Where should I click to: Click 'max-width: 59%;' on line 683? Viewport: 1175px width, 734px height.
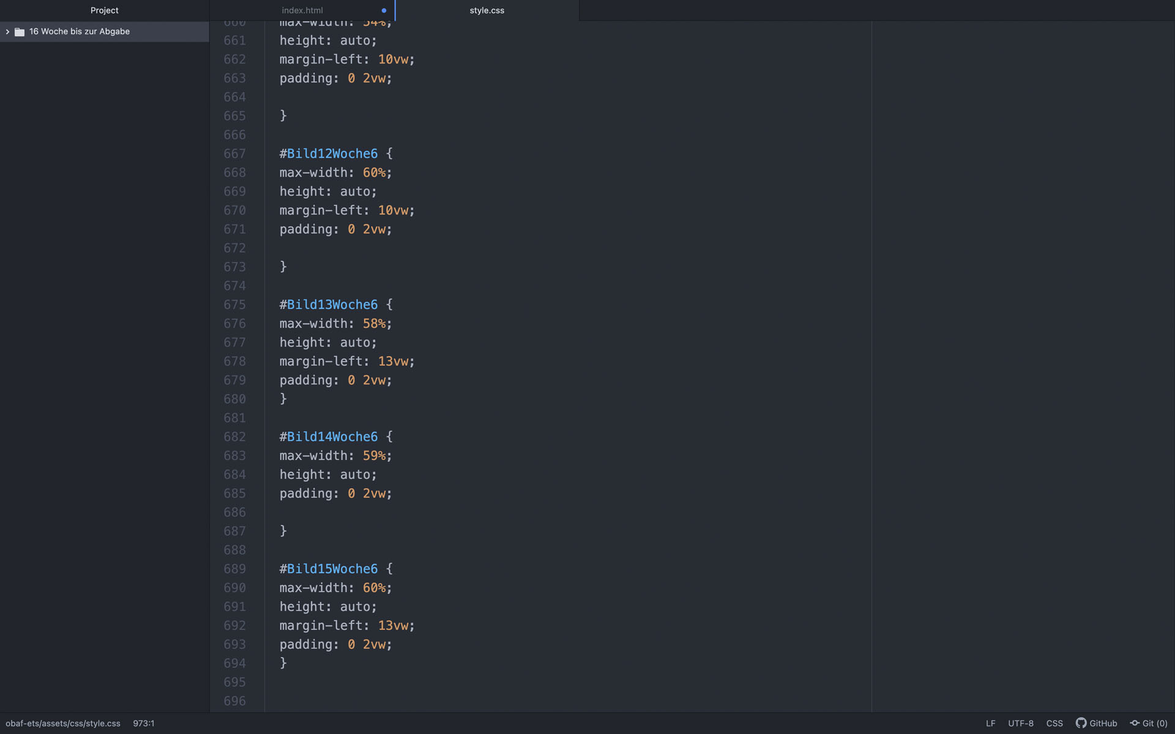point(336,456)
